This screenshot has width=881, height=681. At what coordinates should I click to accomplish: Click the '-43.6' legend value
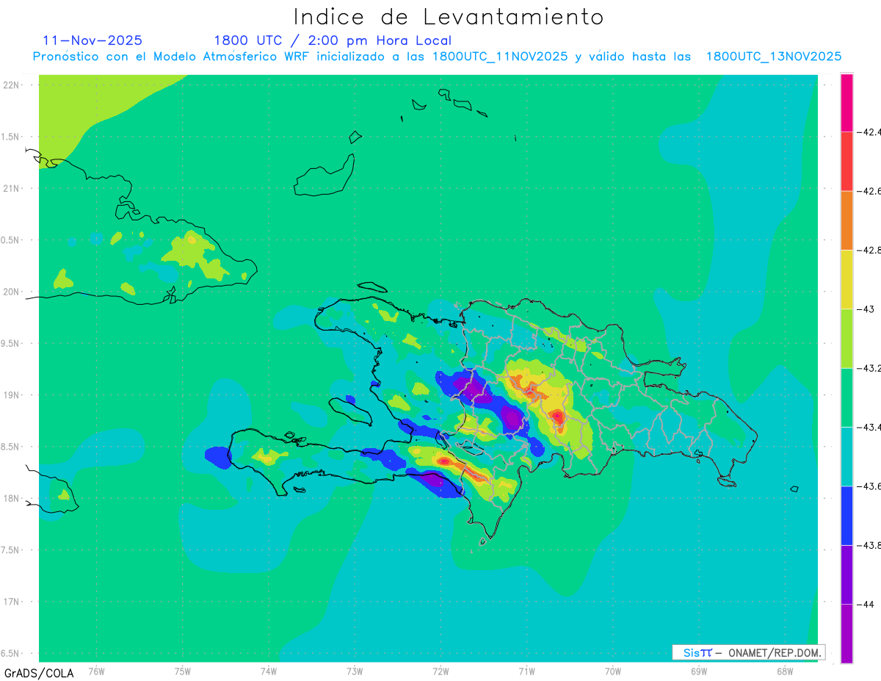pos(869,486)
